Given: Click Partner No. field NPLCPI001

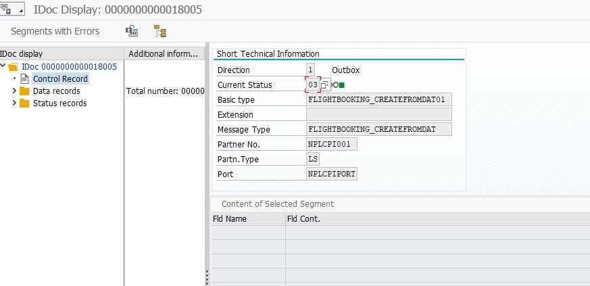Looking at the screenshot, I should pos(332,144).
